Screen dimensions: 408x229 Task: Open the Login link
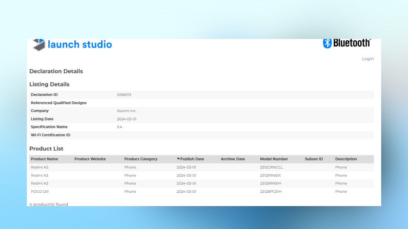click(x=368, y=59)
